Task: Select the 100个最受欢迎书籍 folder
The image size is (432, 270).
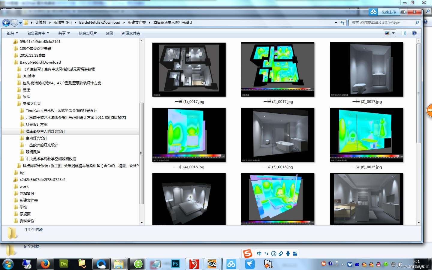Action: 35,49
